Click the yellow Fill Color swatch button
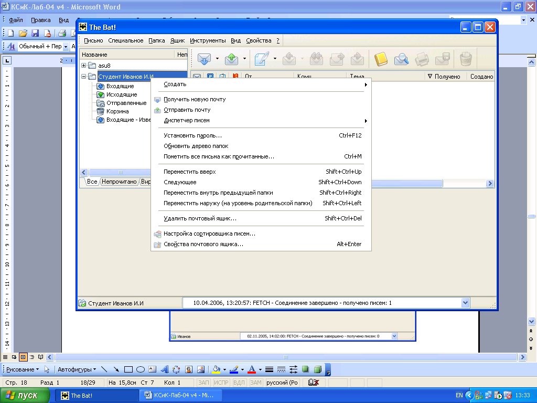Image resolution: width=537 pixels, height=403 pixels. pyautogui.click(x=216, y=369)
